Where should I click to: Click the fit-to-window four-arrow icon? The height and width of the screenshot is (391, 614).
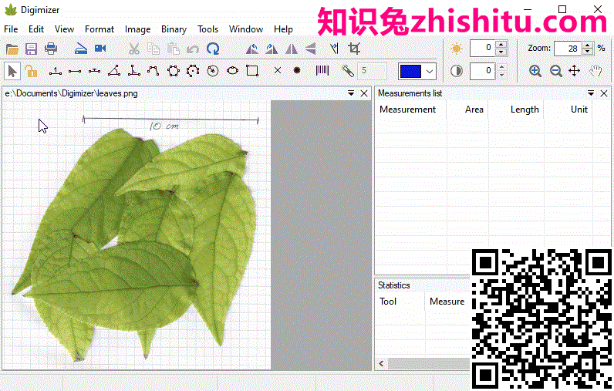coord(574,71)
